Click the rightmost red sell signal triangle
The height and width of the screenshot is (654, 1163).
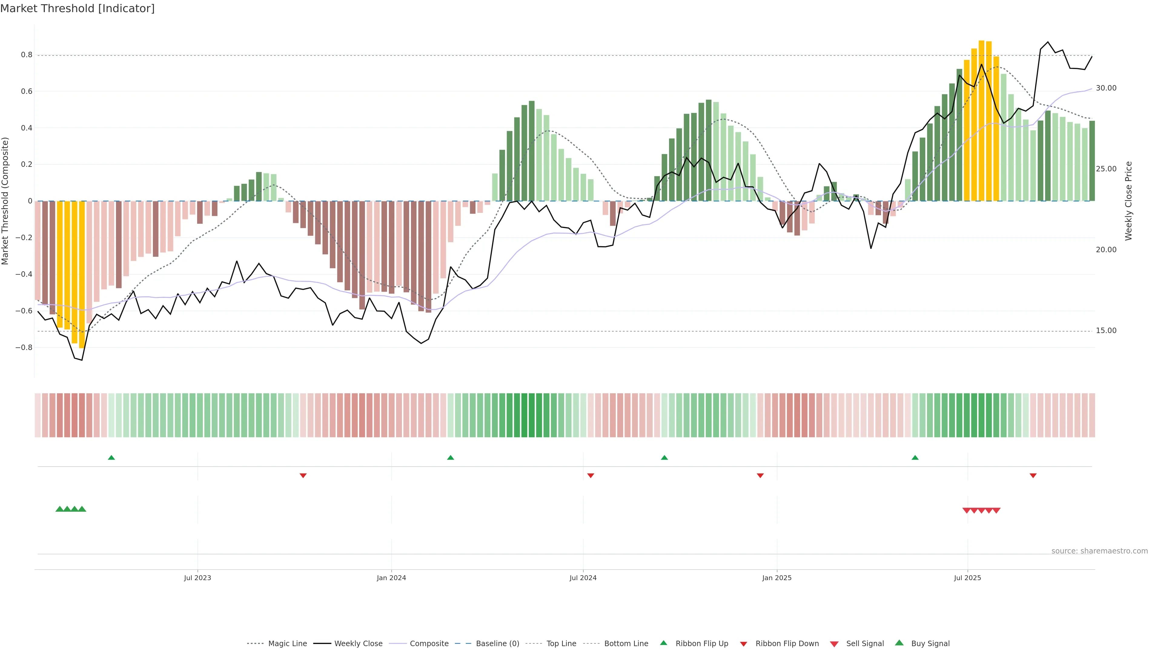pyautogui.click(x=996, y=510)
